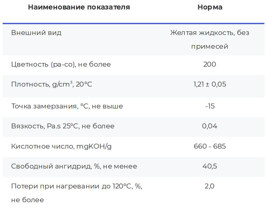This screenshot has width=267, height=210.
Task: Select the 'Кислотное число, mgKOH/g' cell
Action: click(x=61, y=146)
